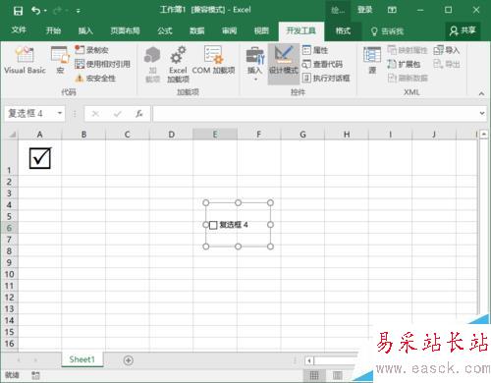
Task: Open control 属性 properties
Action: click(315, 50)
